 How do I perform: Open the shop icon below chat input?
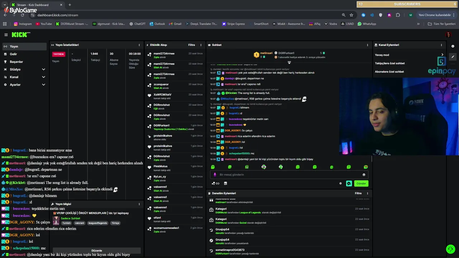[x=226, y=183]
